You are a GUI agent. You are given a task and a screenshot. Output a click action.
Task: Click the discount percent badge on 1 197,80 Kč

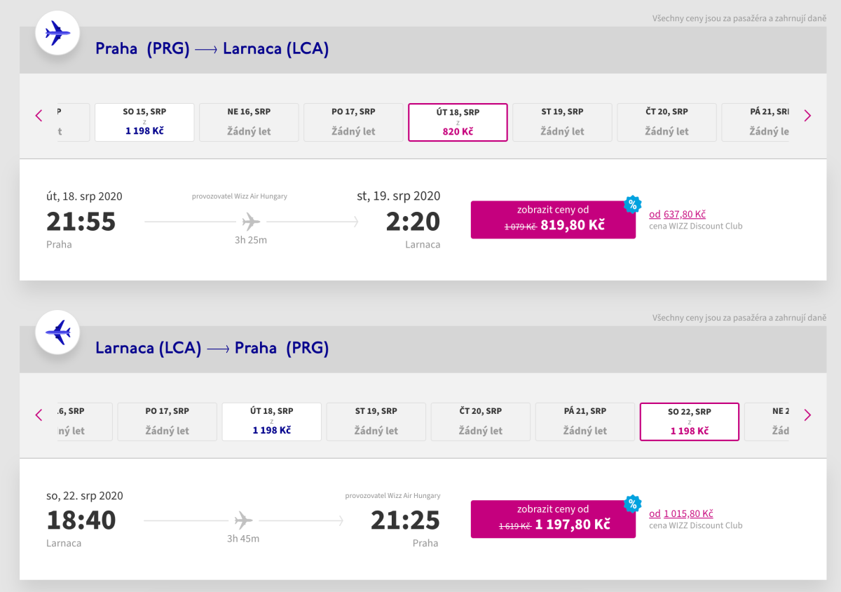tap(632, 504)
